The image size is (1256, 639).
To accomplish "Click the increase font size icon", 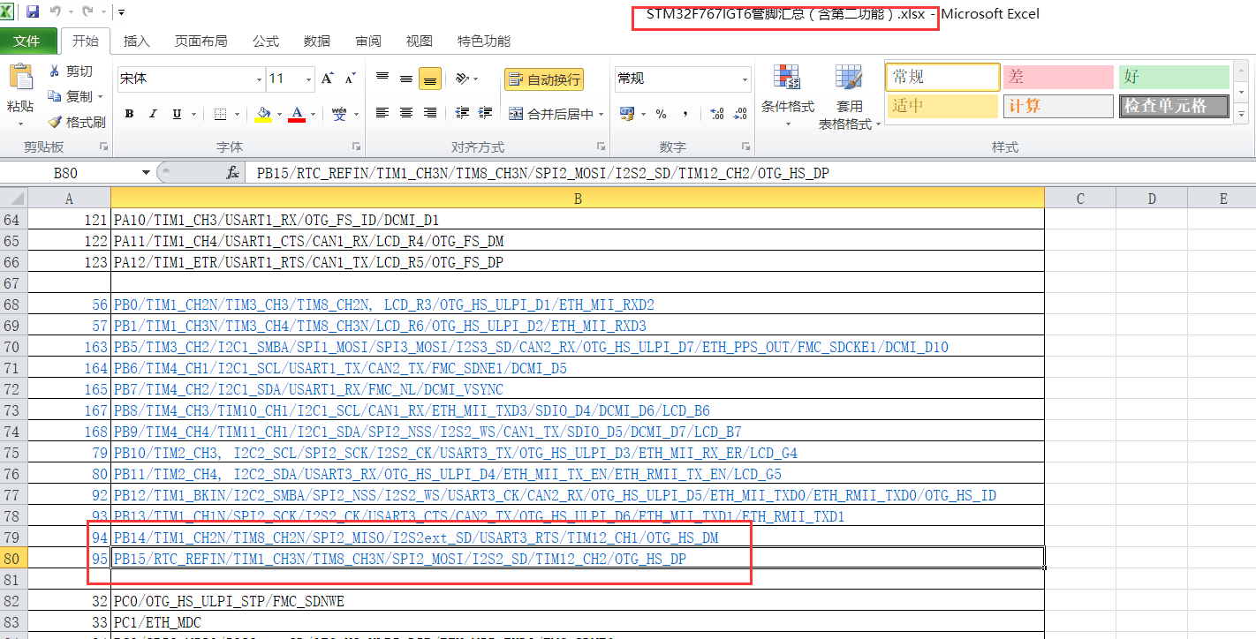I will [x=328, y=79].
